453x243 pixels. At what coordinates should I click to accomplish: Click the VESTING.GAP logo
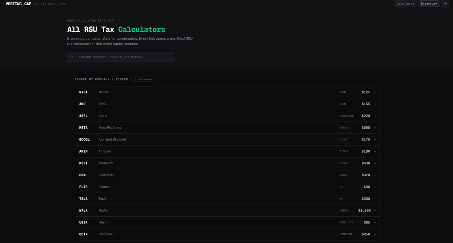click(x=18, y=4)
